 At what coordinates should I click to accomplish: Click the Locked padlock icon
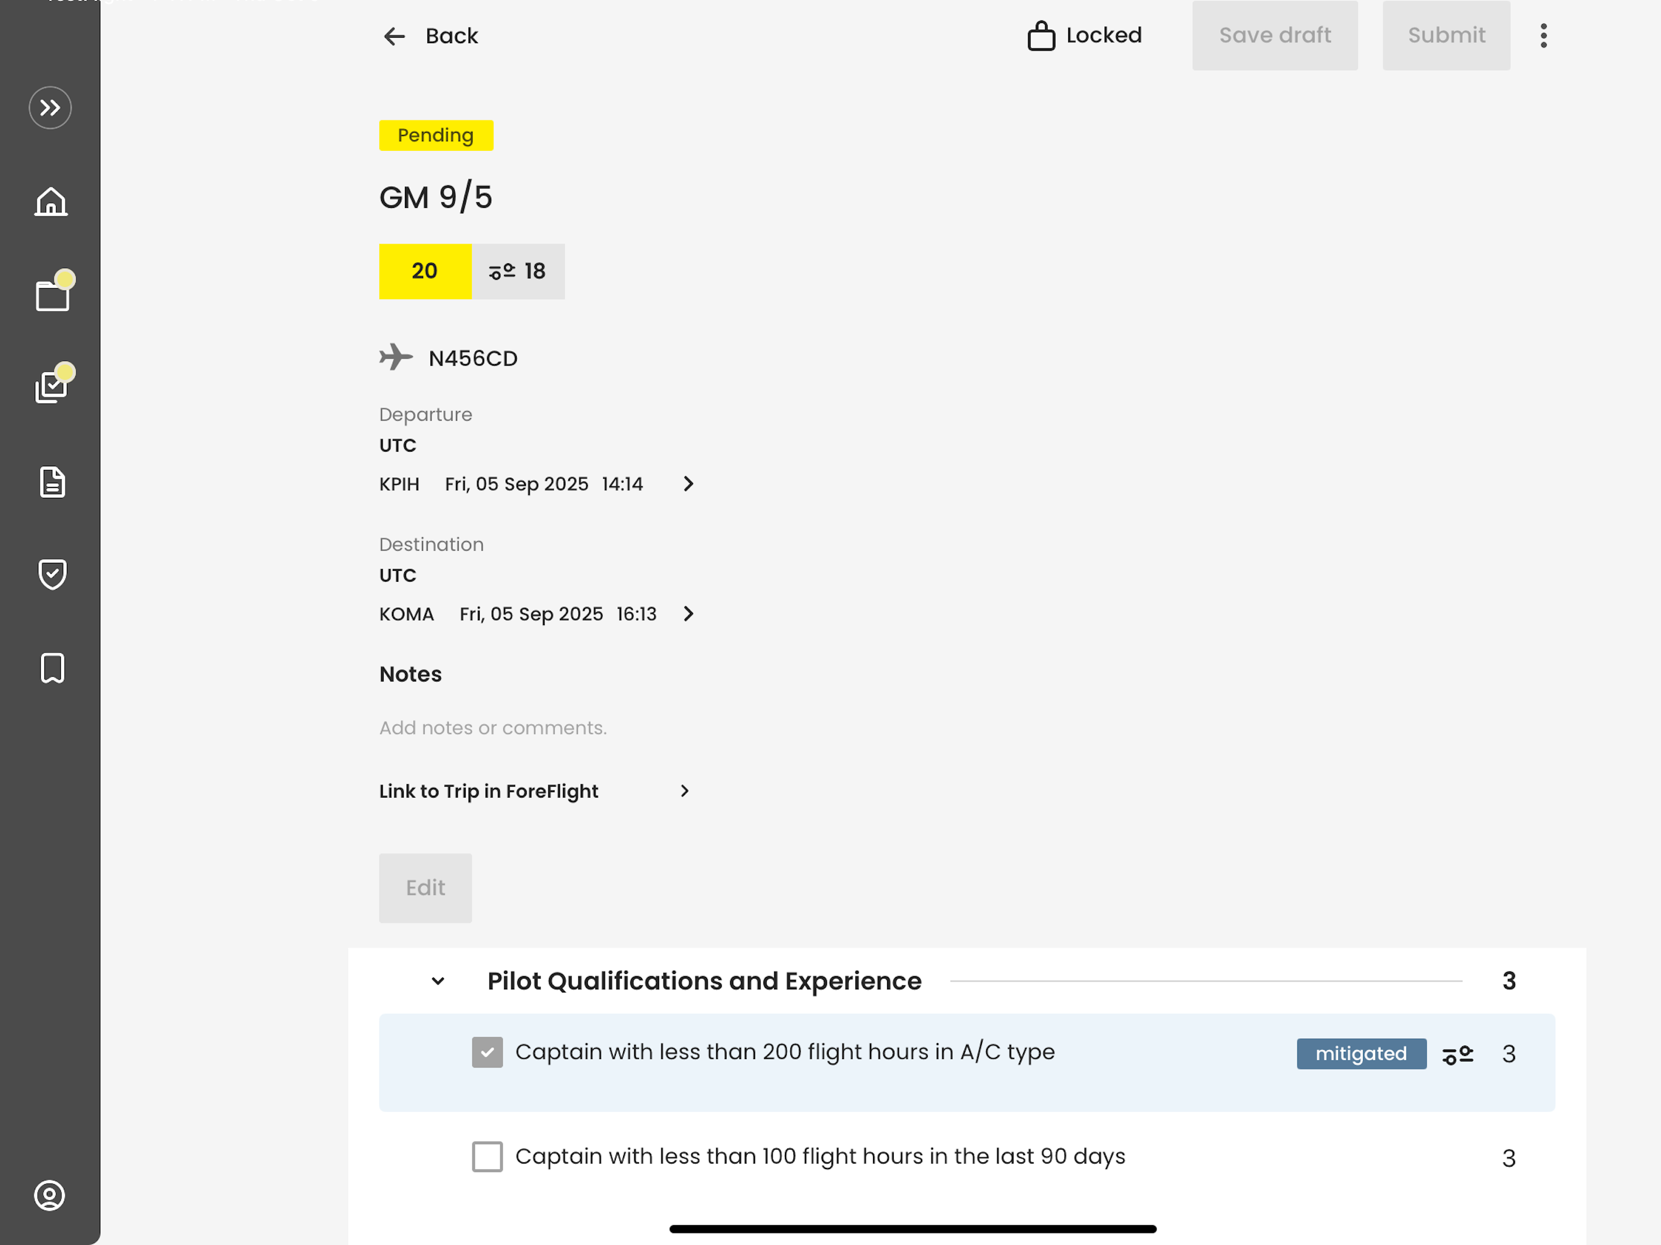point(1041,35)
